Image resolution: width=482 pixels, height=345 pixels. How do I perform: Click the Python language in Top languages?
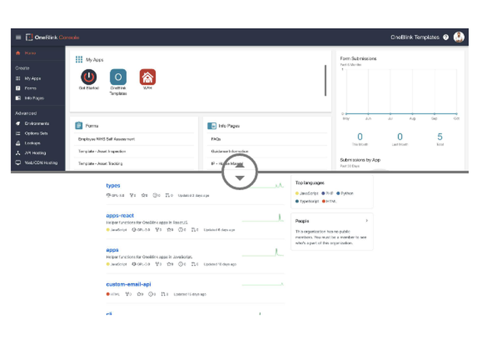point(345,193)
